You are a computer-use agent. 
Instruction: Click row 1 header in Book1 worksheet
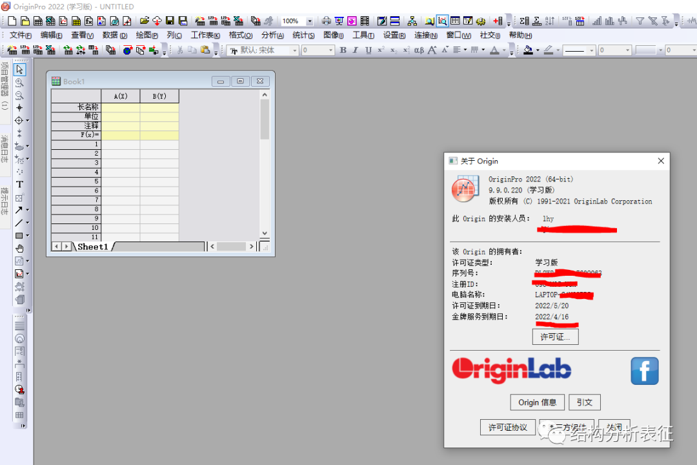point(76,144)
